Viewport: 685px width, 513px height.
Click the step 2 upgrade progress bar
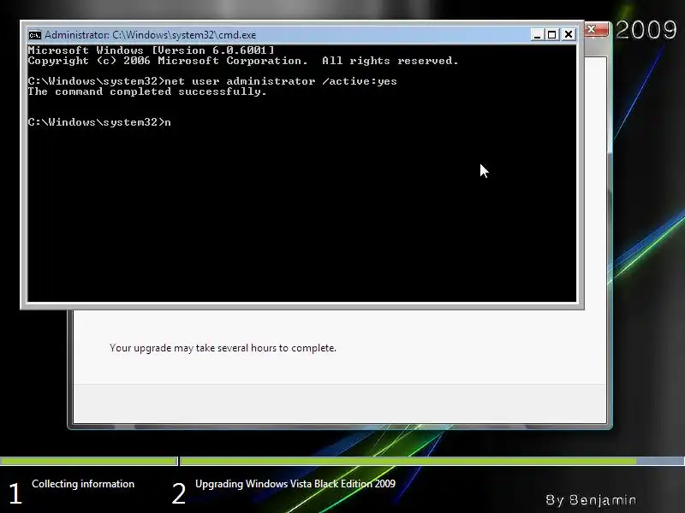tap(432, 461)
